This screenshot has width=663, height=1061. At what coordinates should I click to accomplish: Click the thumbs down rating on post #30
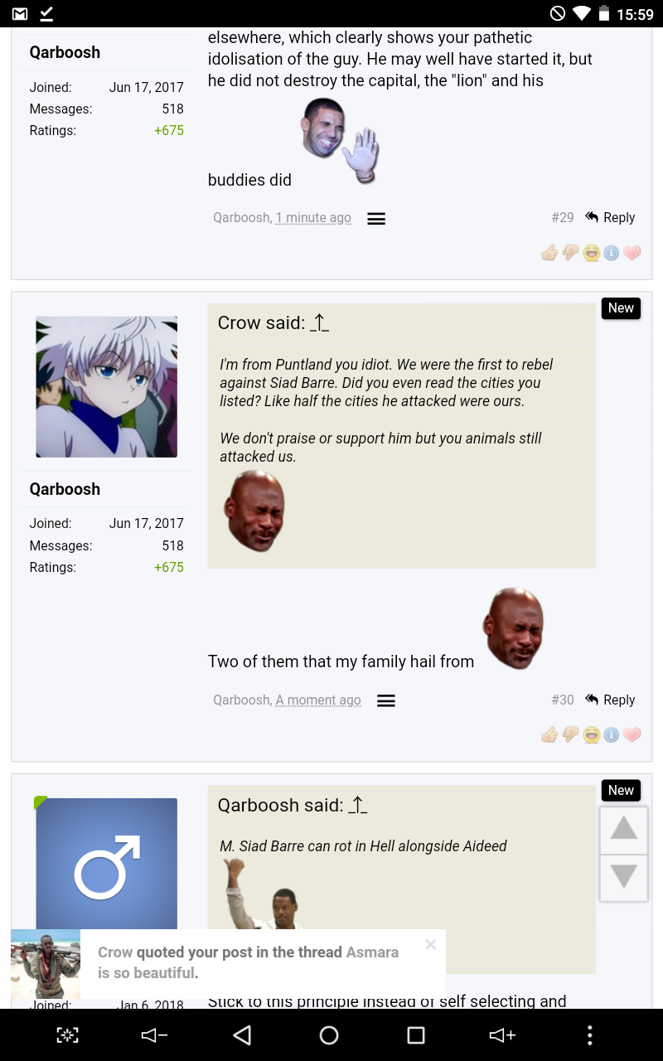click(570, 734)
